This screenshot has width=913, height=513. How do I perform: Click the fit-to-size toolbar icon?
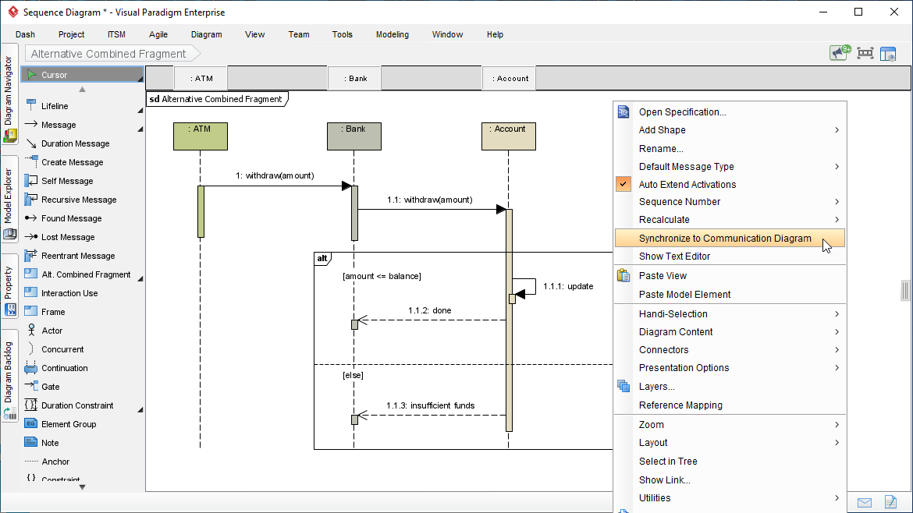865,54
